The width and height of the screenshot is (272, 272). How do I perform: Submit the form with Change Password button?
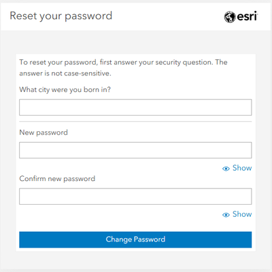(135, 239)
